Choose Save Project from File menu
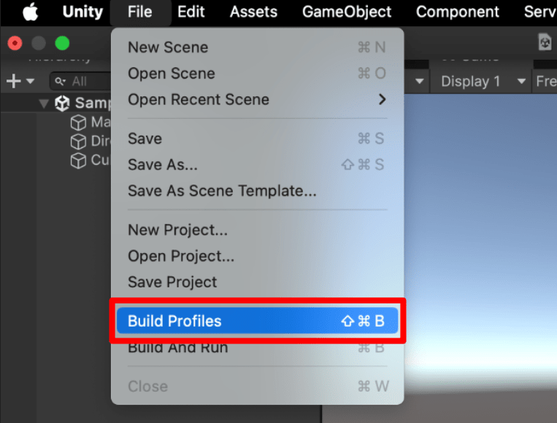The height and width of the screenshot is (423, 557). pos(172,282)
